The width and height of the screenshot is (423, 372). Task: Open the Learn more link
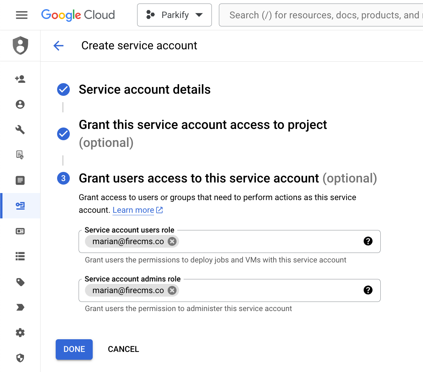[133, 210]
